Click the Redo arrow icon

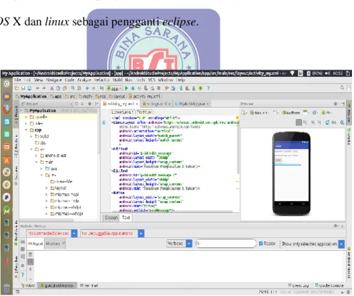coord(44,88)
